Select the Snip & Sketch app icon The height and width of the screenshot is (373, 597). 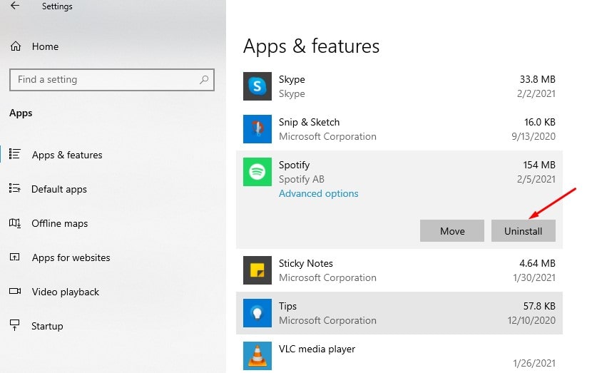tap(257, 129)
